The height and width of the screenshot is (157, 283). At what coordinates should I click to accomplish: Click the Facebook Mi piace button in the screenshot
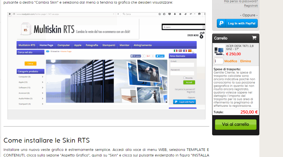[x=136, y=56]
